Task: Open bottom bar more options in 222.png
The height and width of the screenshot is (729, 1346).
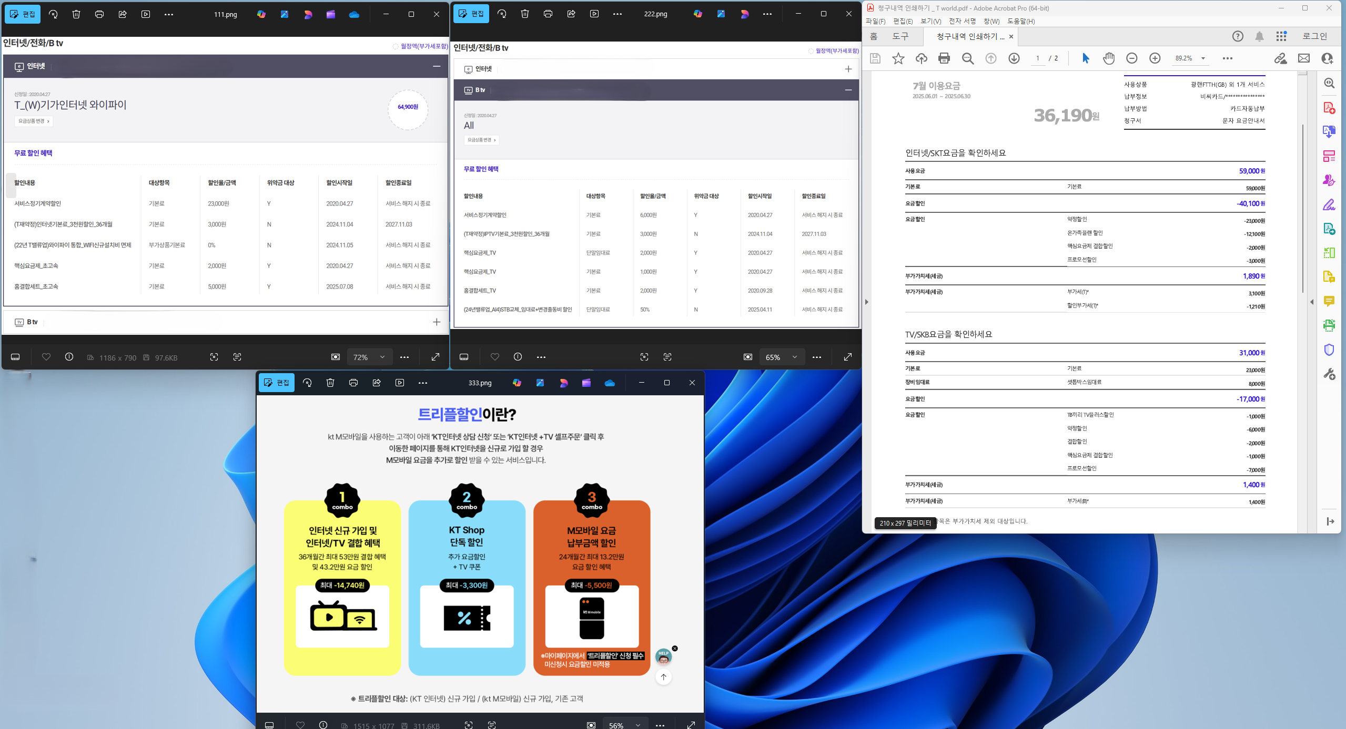Action: pyautogui.click(x=541, y=357)
